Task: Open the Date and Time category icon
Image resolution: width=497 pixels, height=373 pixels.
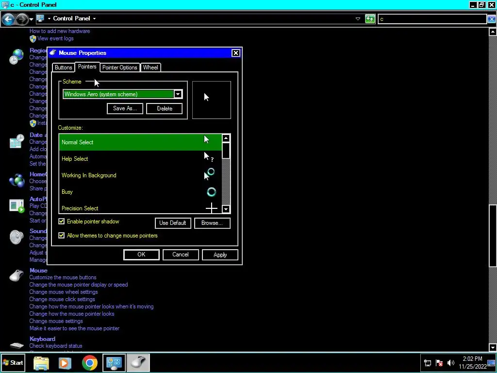Action: 17,141
